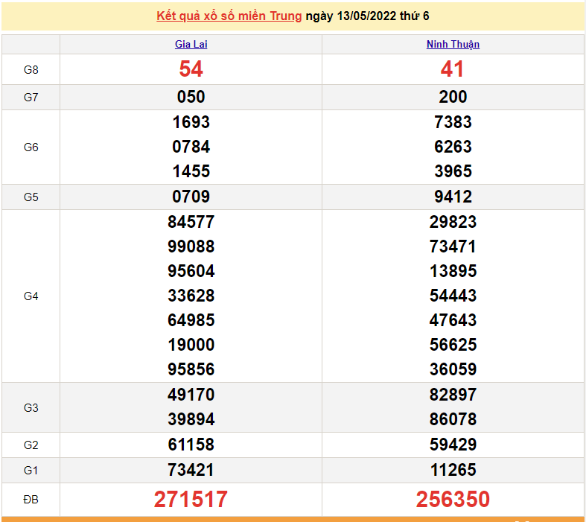Click the ĐB row label
This screenshot has height=522, width=586.
click(31, 500)
